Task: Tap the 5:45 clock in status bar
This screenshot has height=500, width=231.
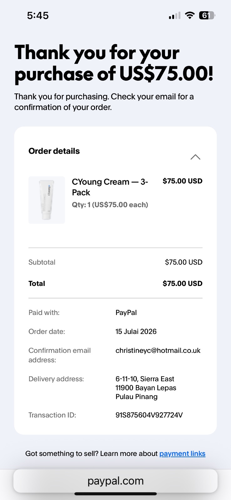Action: (x=38, y=15)
